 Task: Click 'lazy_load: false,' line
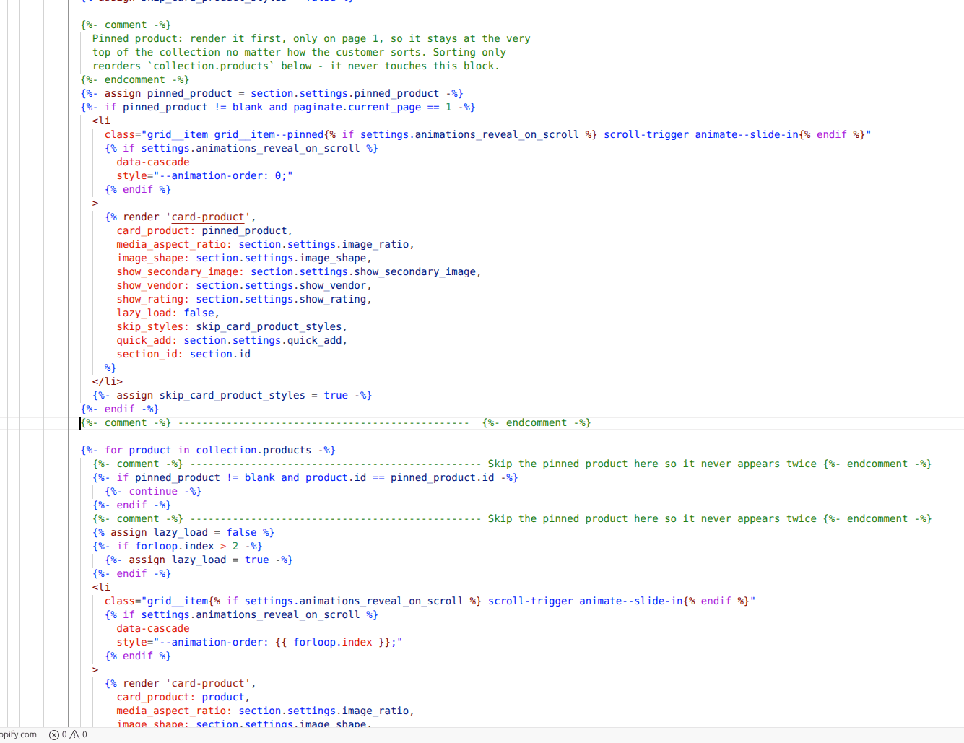pyautogui.click(x=168, y=313)
